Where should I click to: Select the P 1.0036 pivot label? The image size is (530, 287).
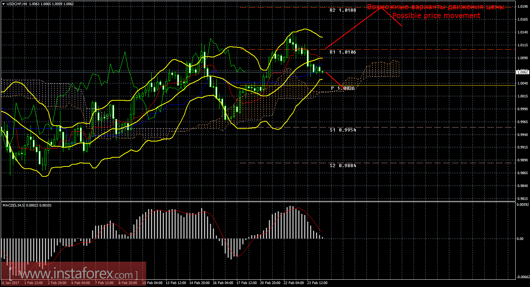coord(343,88)
